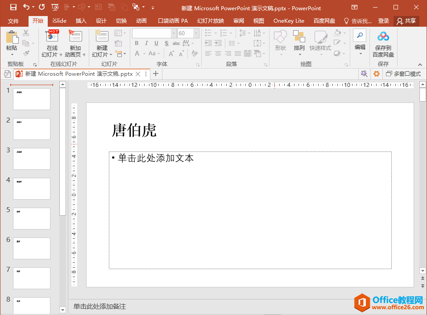Select slide 3 thumbnail
This screenshot has width=427, height=315.
[32, 159]
